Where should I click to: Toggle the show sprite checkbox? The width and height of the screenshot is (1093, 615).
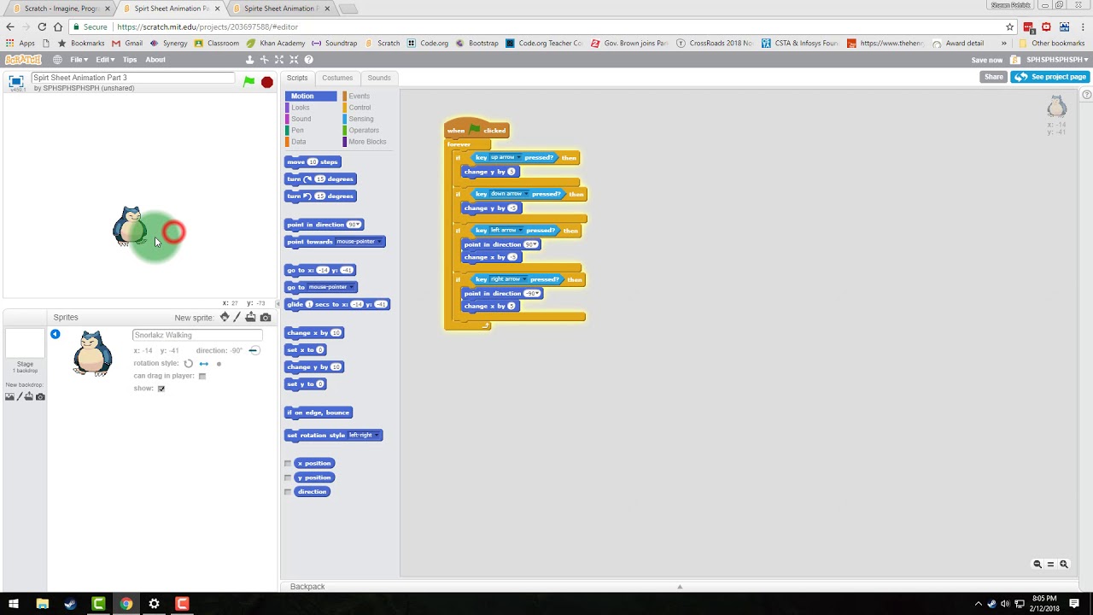pos(161,389)
